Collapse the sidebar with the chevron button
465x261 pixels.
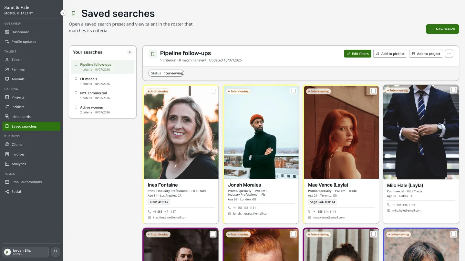pyautogui.click(x=63, y=13)
